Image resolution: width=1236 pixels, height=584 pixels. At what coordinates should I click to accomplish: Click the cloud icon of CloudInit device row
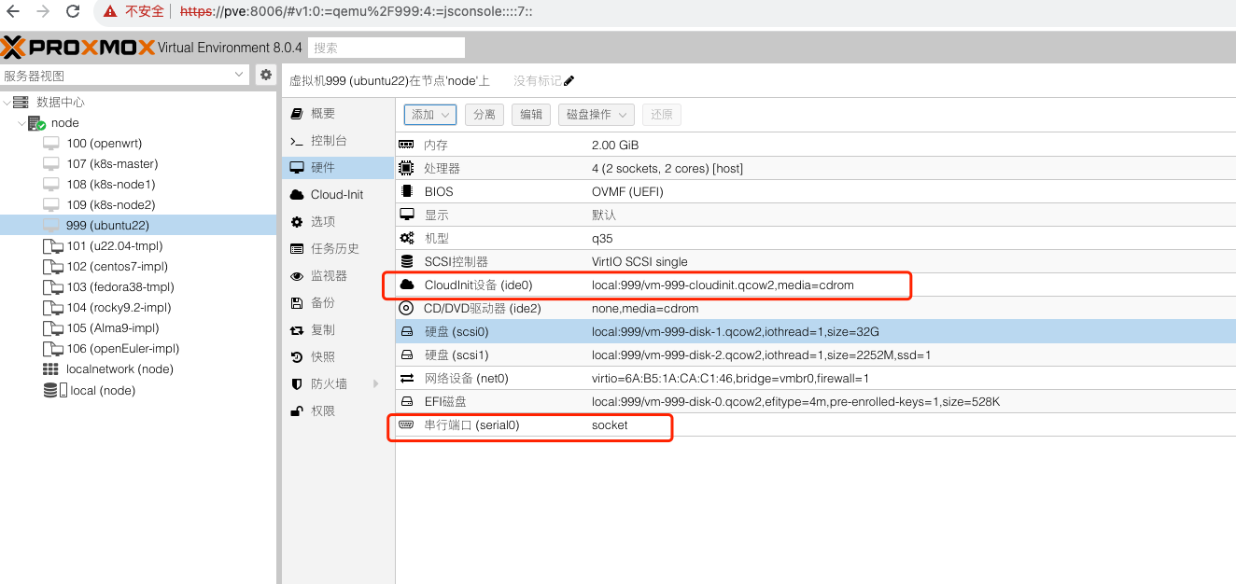click(x=406, y=285)
